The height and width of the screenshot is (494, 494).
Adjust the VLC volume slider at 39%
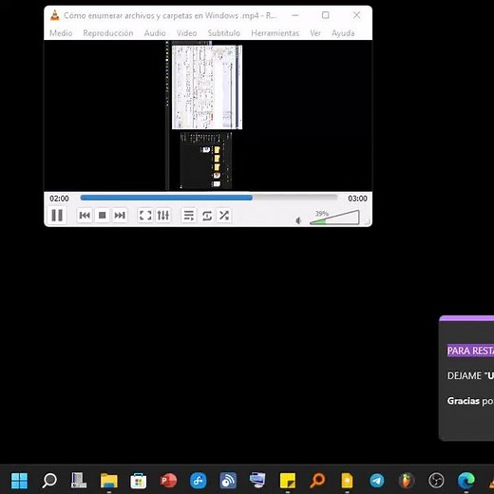click(334, 218)
